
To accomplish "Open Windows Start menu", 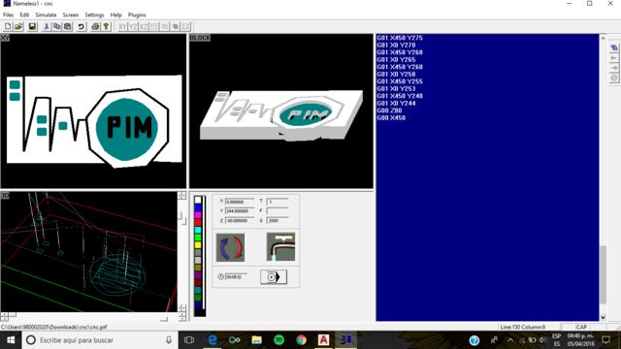I will click(11, 340).
